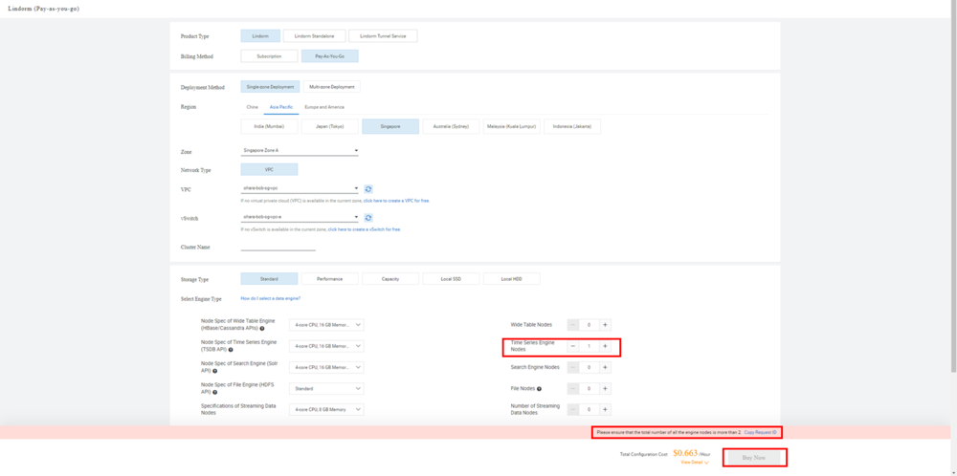The image size is (957, 476).
Task: Decrease File Nodes count
Action: 573,389
